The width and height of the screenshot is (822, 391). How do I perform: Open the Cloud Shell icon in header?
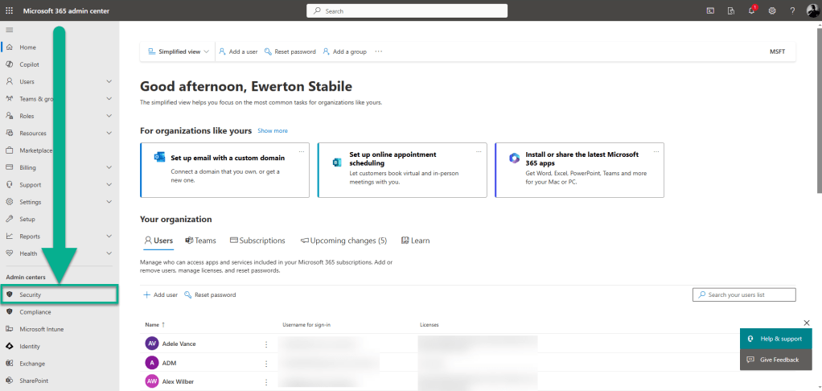pos(710,10)
